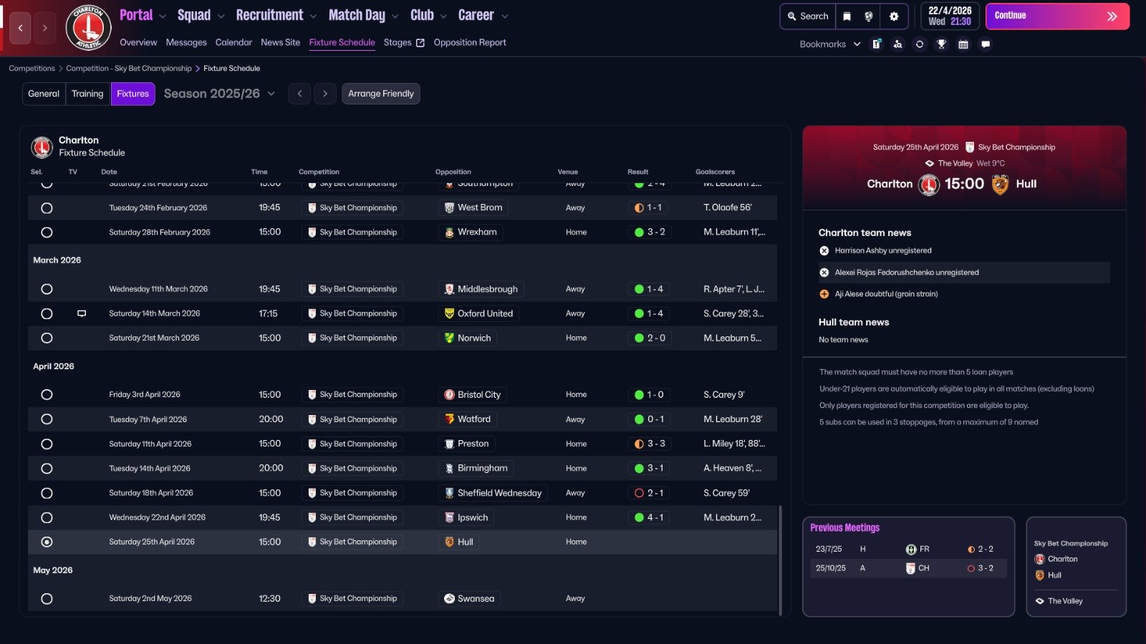This screenshot has height=644, width=1146.
Task: Select the Ipswich fixture radio button
Action: click(x=47, y=517)
